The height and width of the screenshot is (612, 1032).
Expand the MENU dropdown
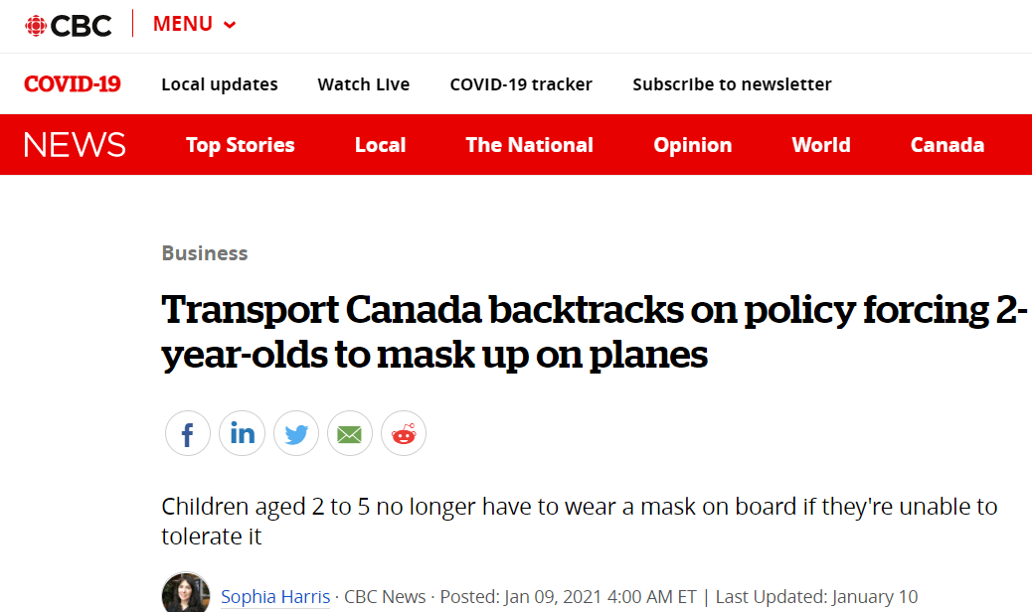tap(194, 25)
